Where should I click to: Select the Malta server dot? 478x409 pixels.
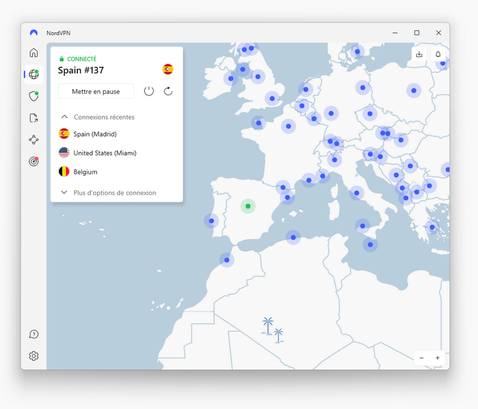(x=370, y=244)
